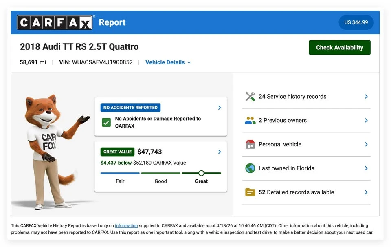Click the $47,743 price text
This screenshot has height=247, width=391.
click(149, 152)
